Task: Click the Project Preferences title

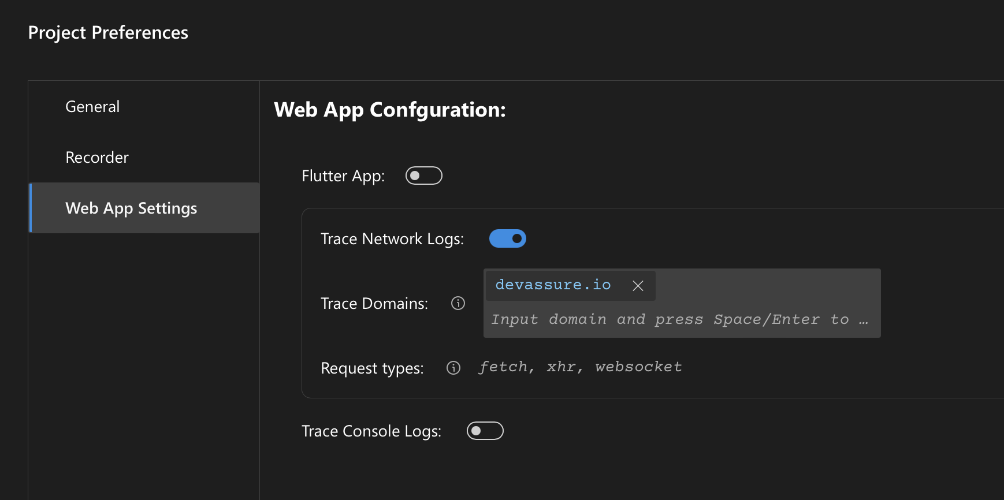Action: pos(108,33)
